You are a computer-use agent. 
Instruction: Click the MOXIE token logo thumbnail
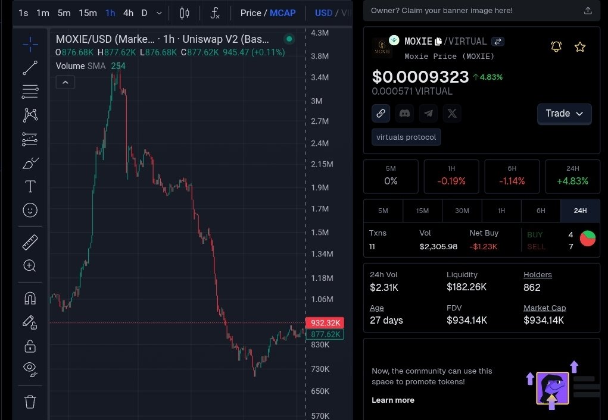[x=382, y=48]
